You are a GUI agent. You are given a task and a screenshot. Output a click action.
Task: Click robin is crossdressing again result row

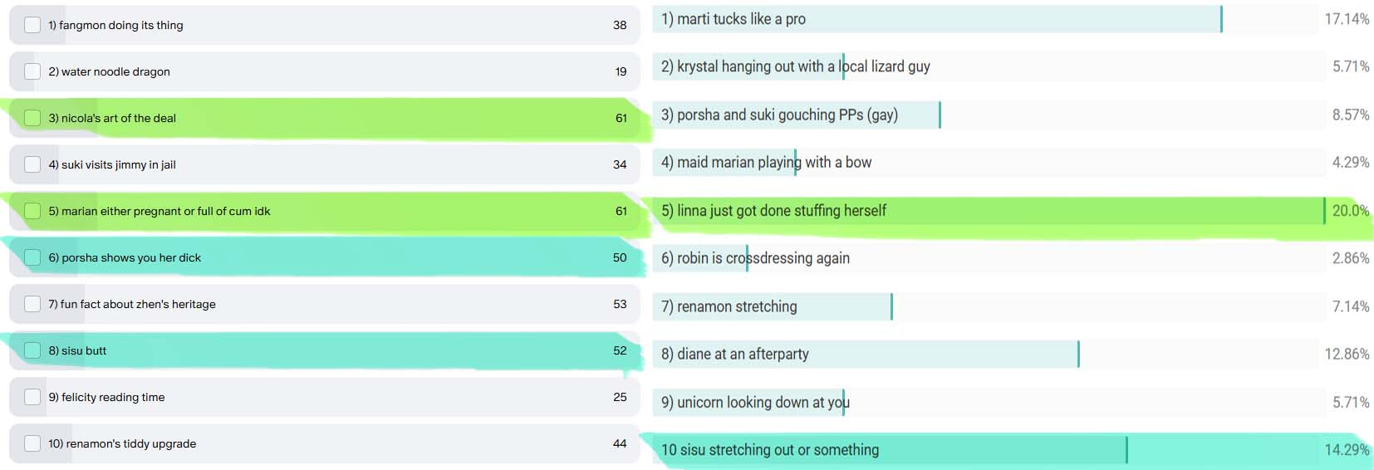tap(989, 258)
